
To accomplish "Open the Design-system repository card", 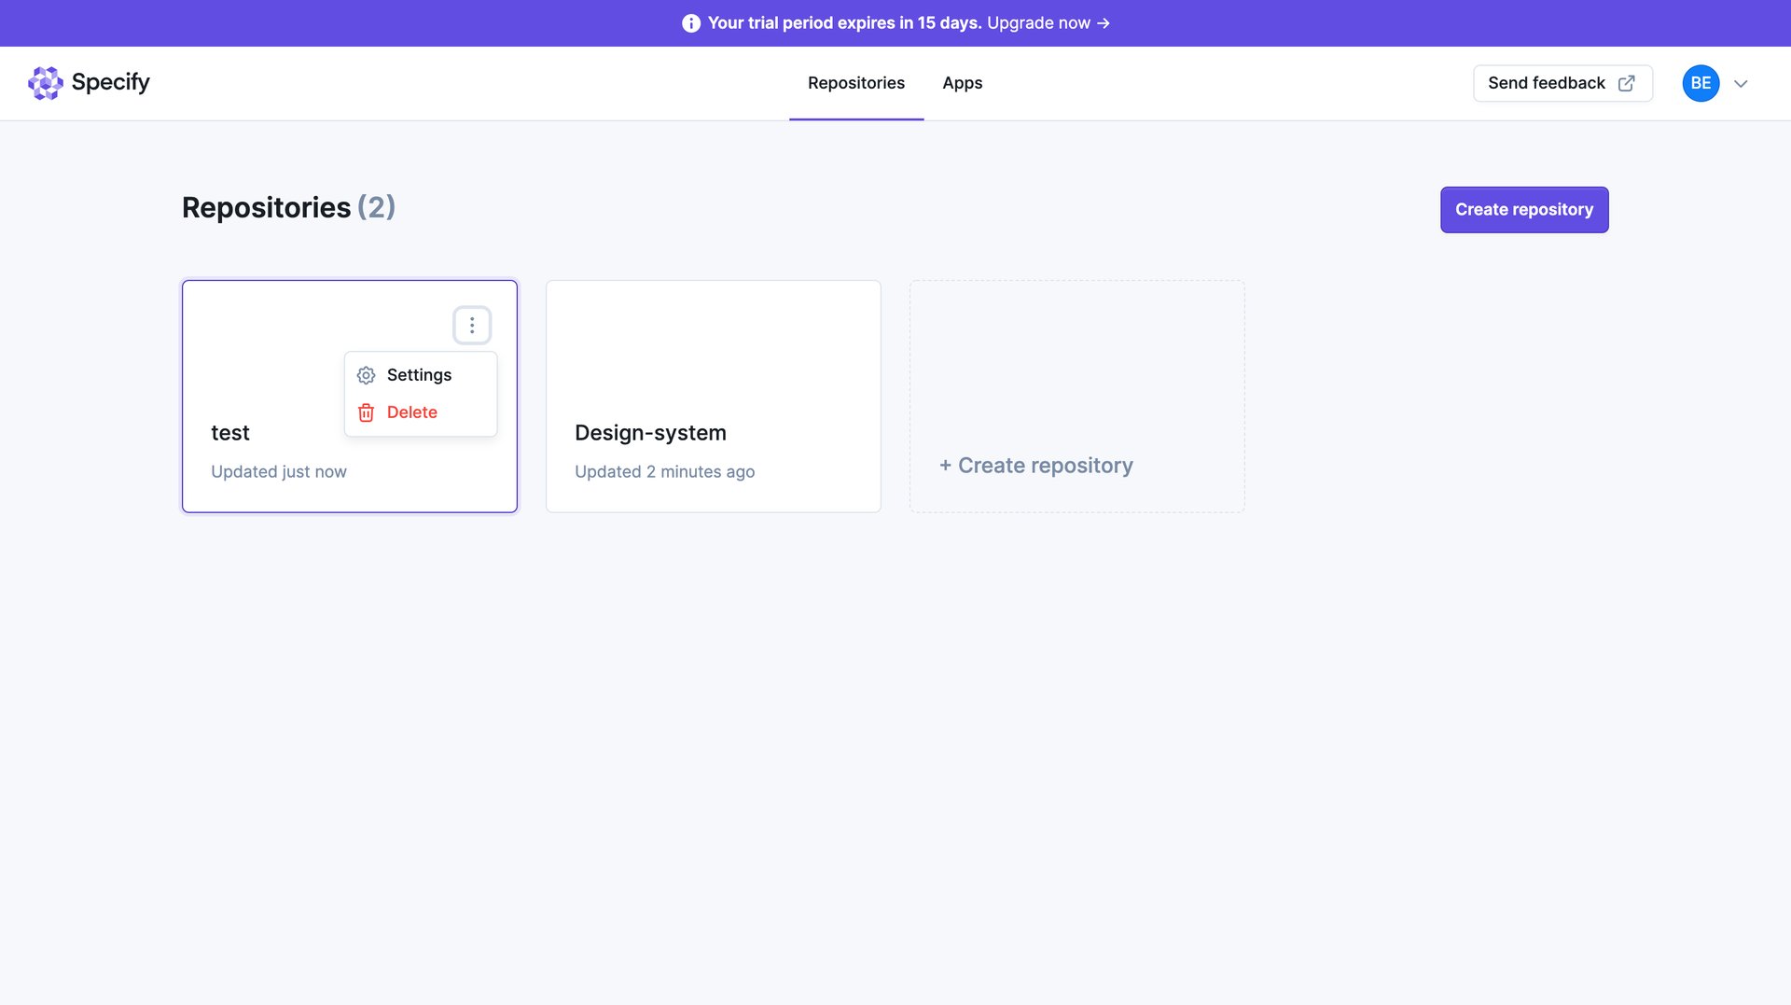I will click(713, 396).
